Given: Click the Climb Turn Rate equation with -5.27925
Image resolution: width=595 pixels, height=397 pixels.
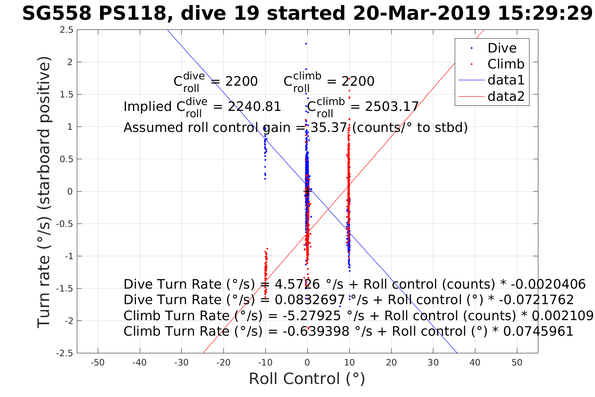Looking at the screenshot, I should 359,316.
